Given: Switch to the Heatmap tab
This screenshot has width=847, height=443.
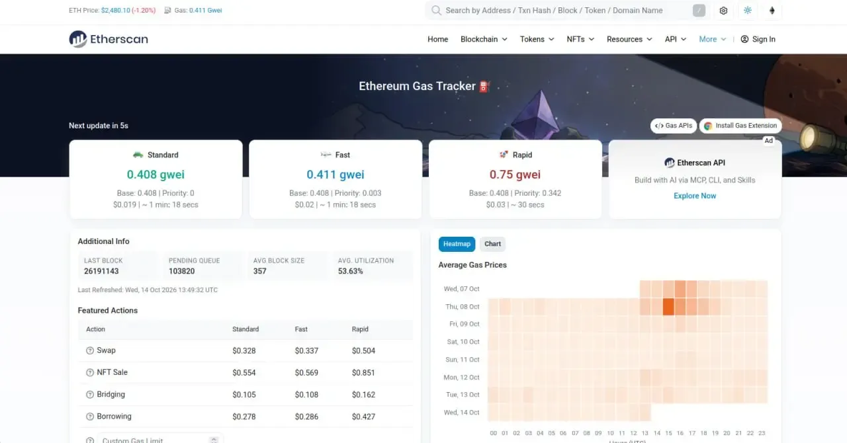Looking at the screenshot, I should [457, 244].
